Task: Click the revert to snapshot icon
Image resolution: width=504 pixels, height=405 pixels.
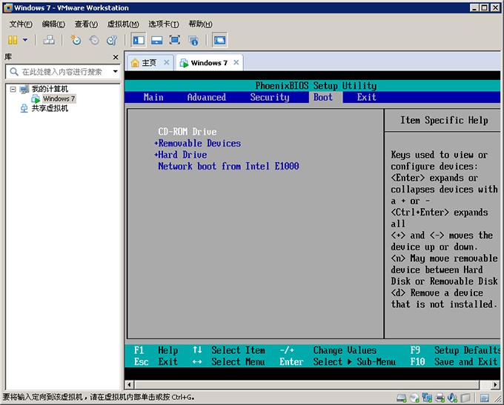Action: (94, 40)
